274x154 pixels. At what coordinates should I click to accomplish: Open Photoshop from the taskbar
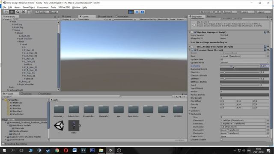pyautogui.click(x=92, y=150)
